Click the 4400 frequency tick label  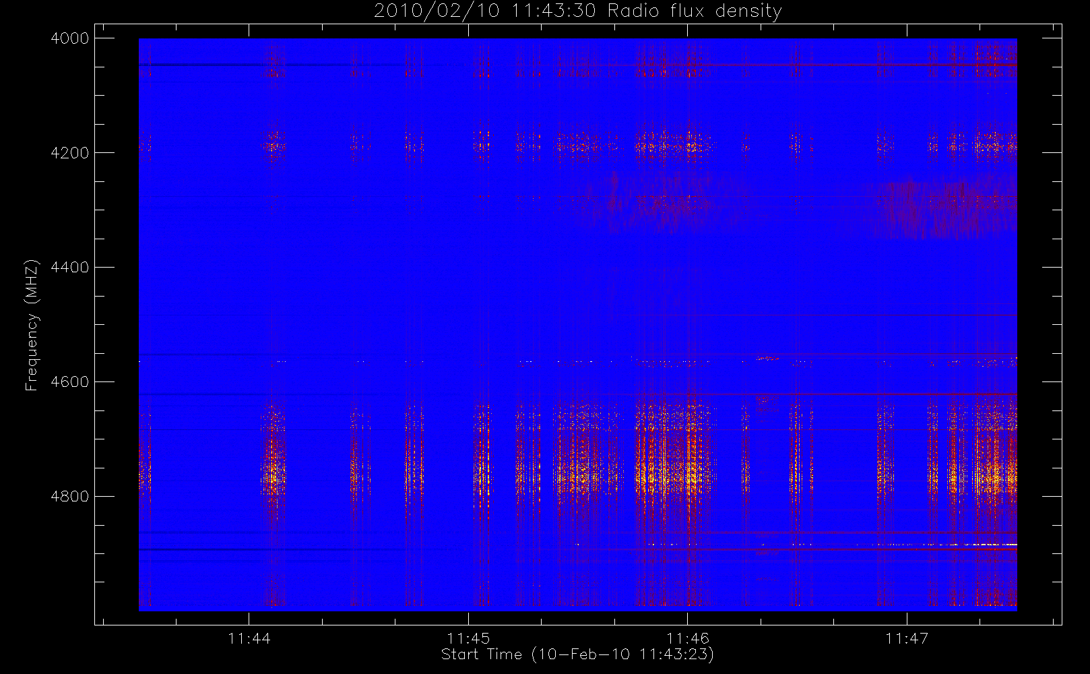point(70,268)
